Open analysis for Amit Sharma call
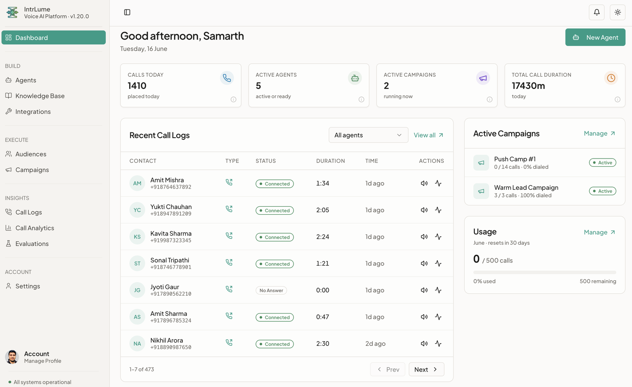632x387 pixels. pos(438,317)
